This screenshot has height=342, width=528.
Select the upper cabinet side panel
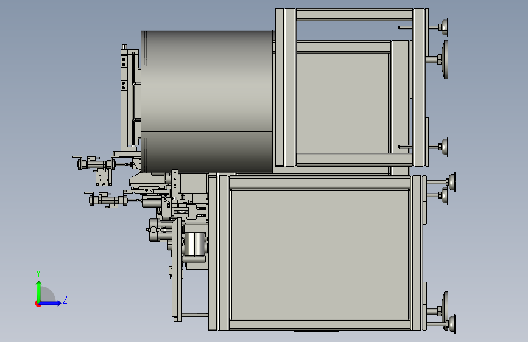[342, 103]
